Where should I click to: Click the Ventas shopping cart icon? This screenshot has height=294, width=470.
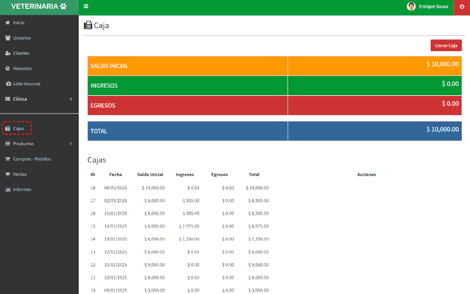8,174
